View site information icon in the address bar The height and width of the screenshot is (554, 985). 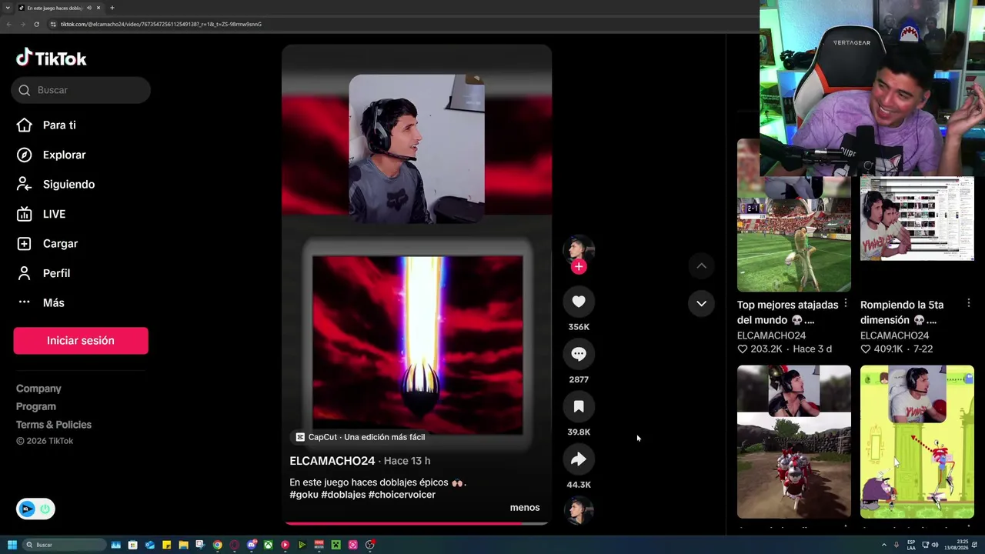pyautogui.click(x=53, y=24)
